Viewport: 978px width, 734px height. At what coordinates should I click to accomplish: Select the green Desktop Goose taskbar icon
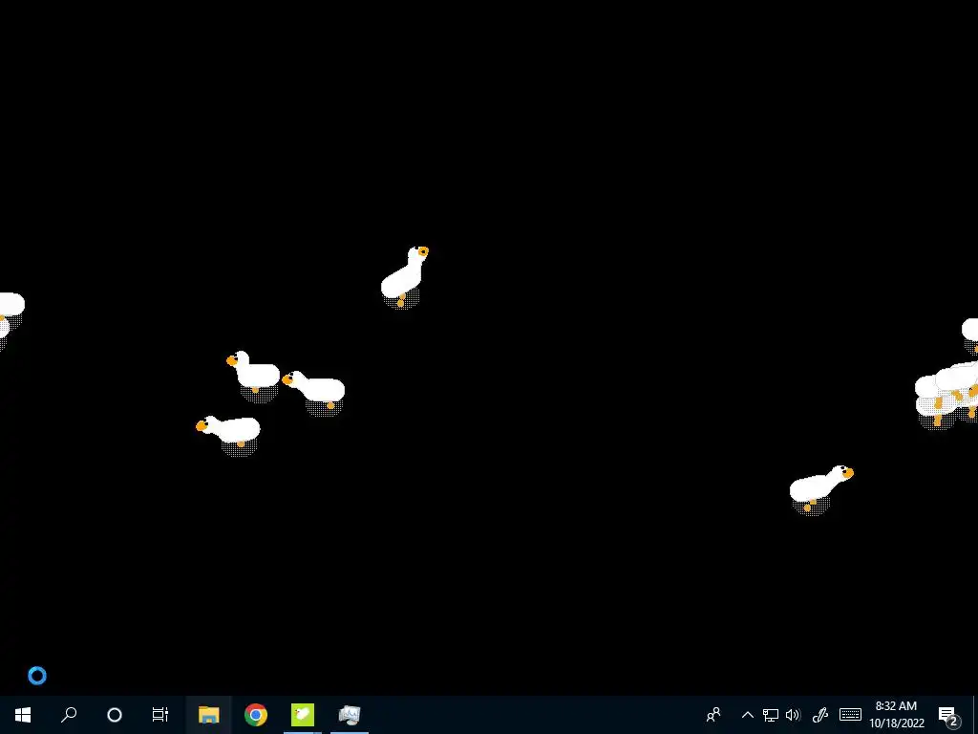303,715
